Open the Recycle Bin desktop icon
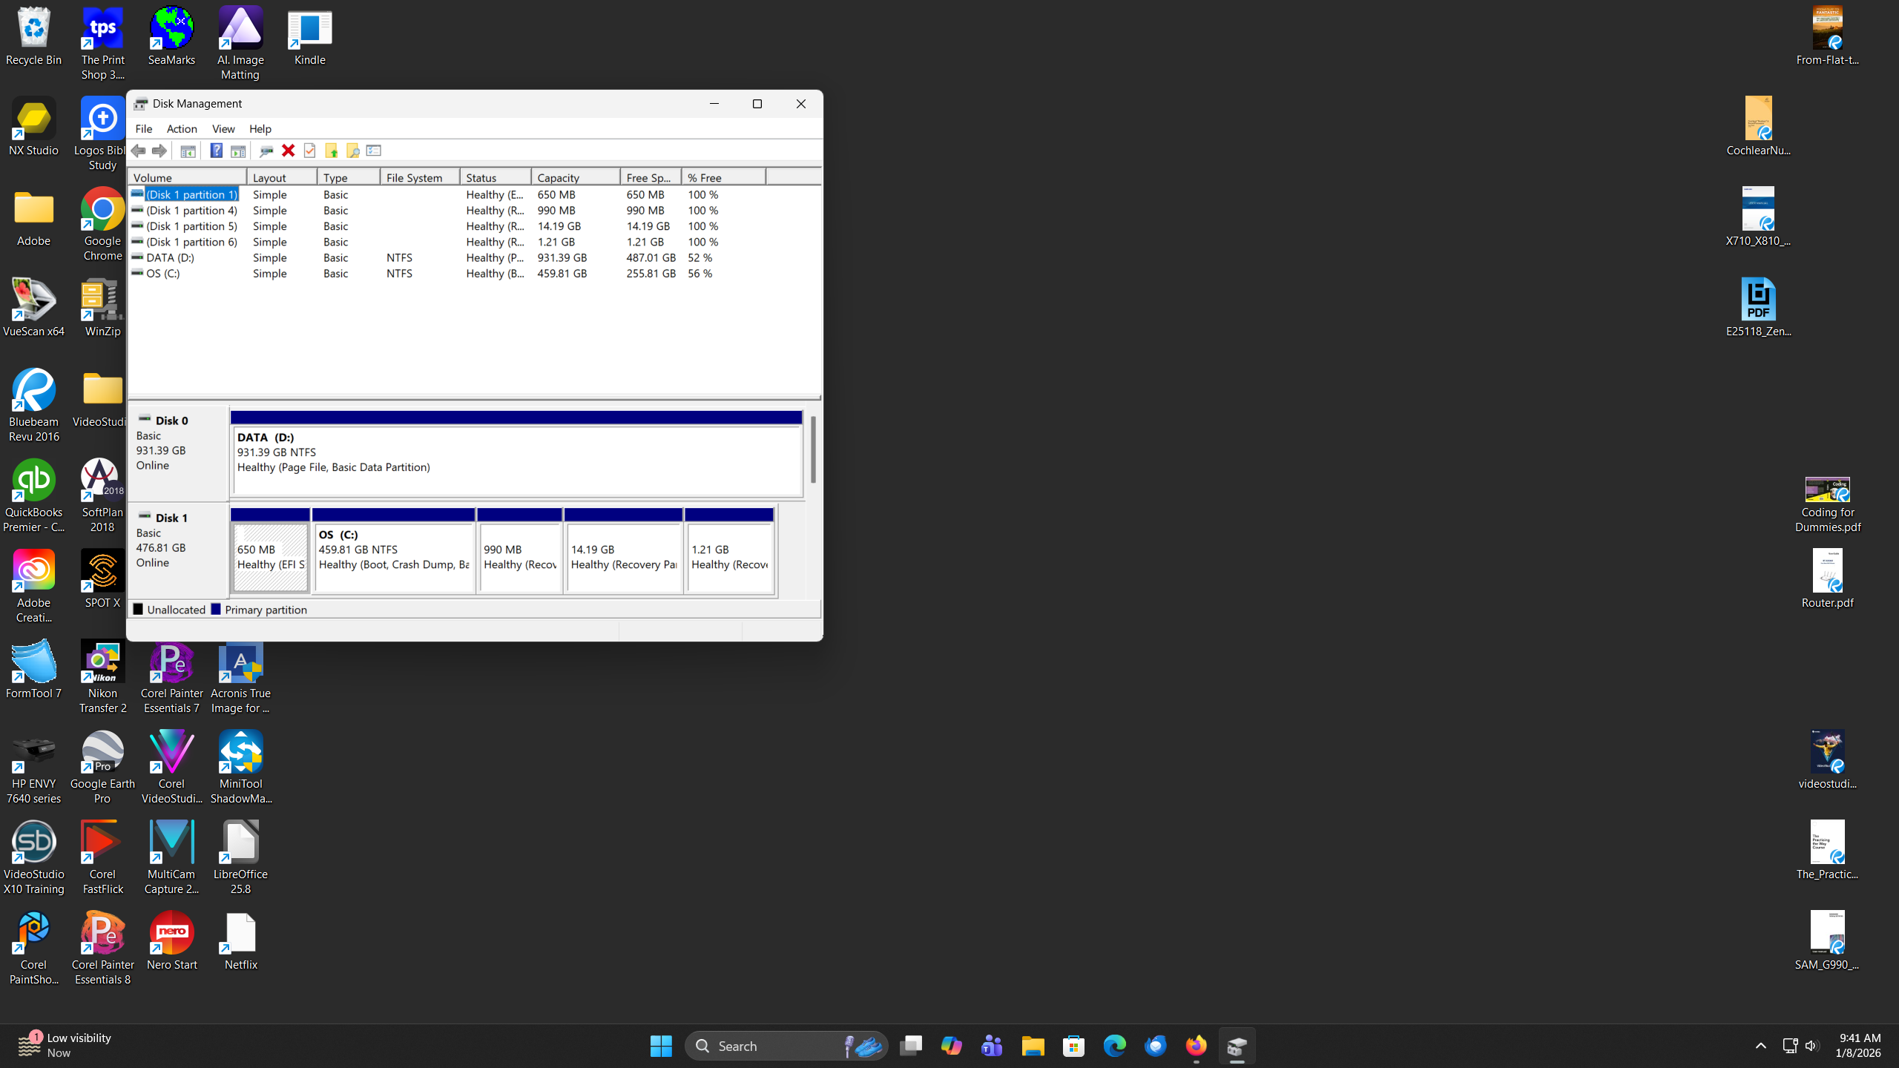 (33, 36)
